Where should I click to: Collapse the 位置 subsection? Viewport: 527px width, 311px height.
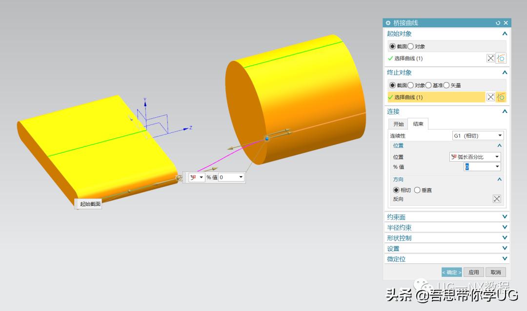[x=500, y=146]
